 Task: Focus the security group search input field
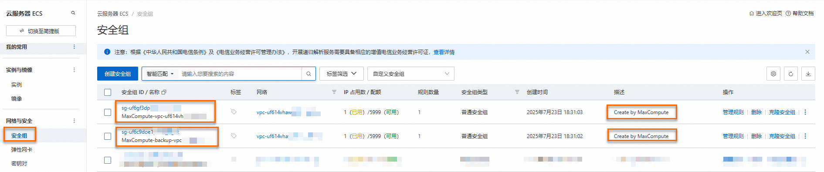(240, 74)
